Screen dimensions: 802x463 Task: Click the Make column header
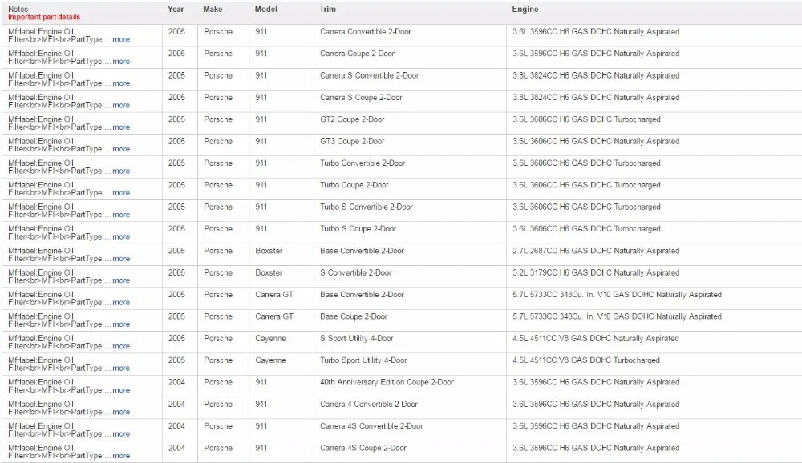pos(213,9)
